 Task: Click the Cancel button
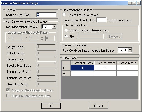tap(99, 106)
